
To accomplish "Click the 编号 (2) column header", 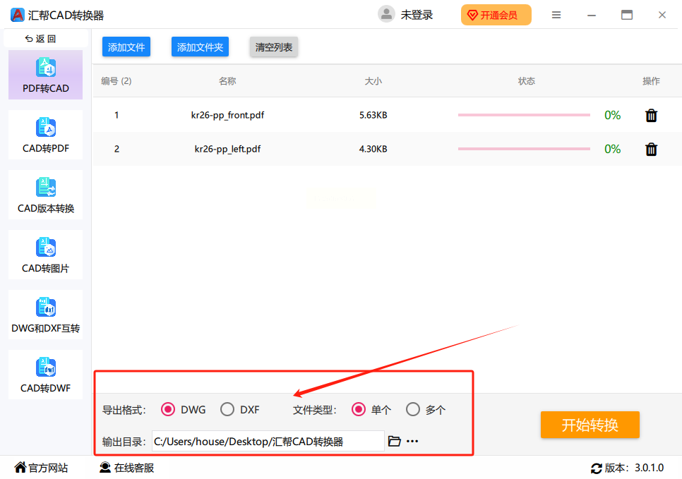I will click(x=116, y=81).
